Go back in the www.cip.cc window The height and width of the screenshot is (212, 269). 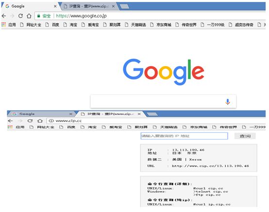coord(10,121)
